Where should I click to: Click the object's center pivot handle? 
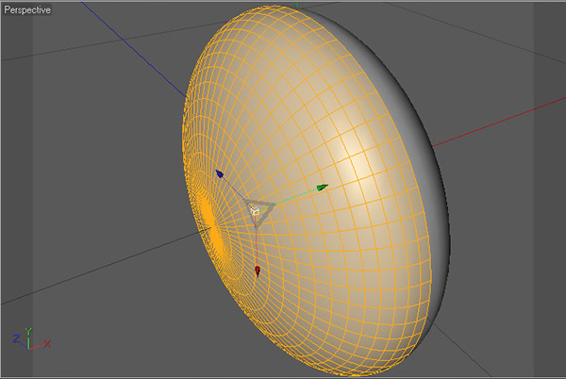tap(255, 210)
